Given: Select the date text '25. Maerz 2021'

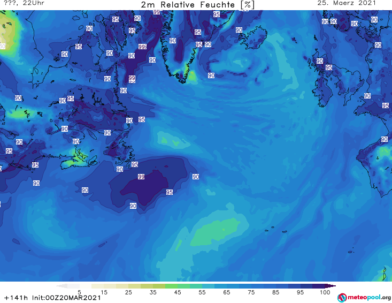Looking at the screenshot, I should point(347,3).
